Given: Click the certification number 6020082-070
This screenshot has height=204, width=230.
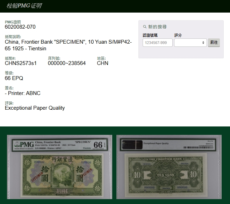Looking at the screenshot, I should click(x=20, y=27).
